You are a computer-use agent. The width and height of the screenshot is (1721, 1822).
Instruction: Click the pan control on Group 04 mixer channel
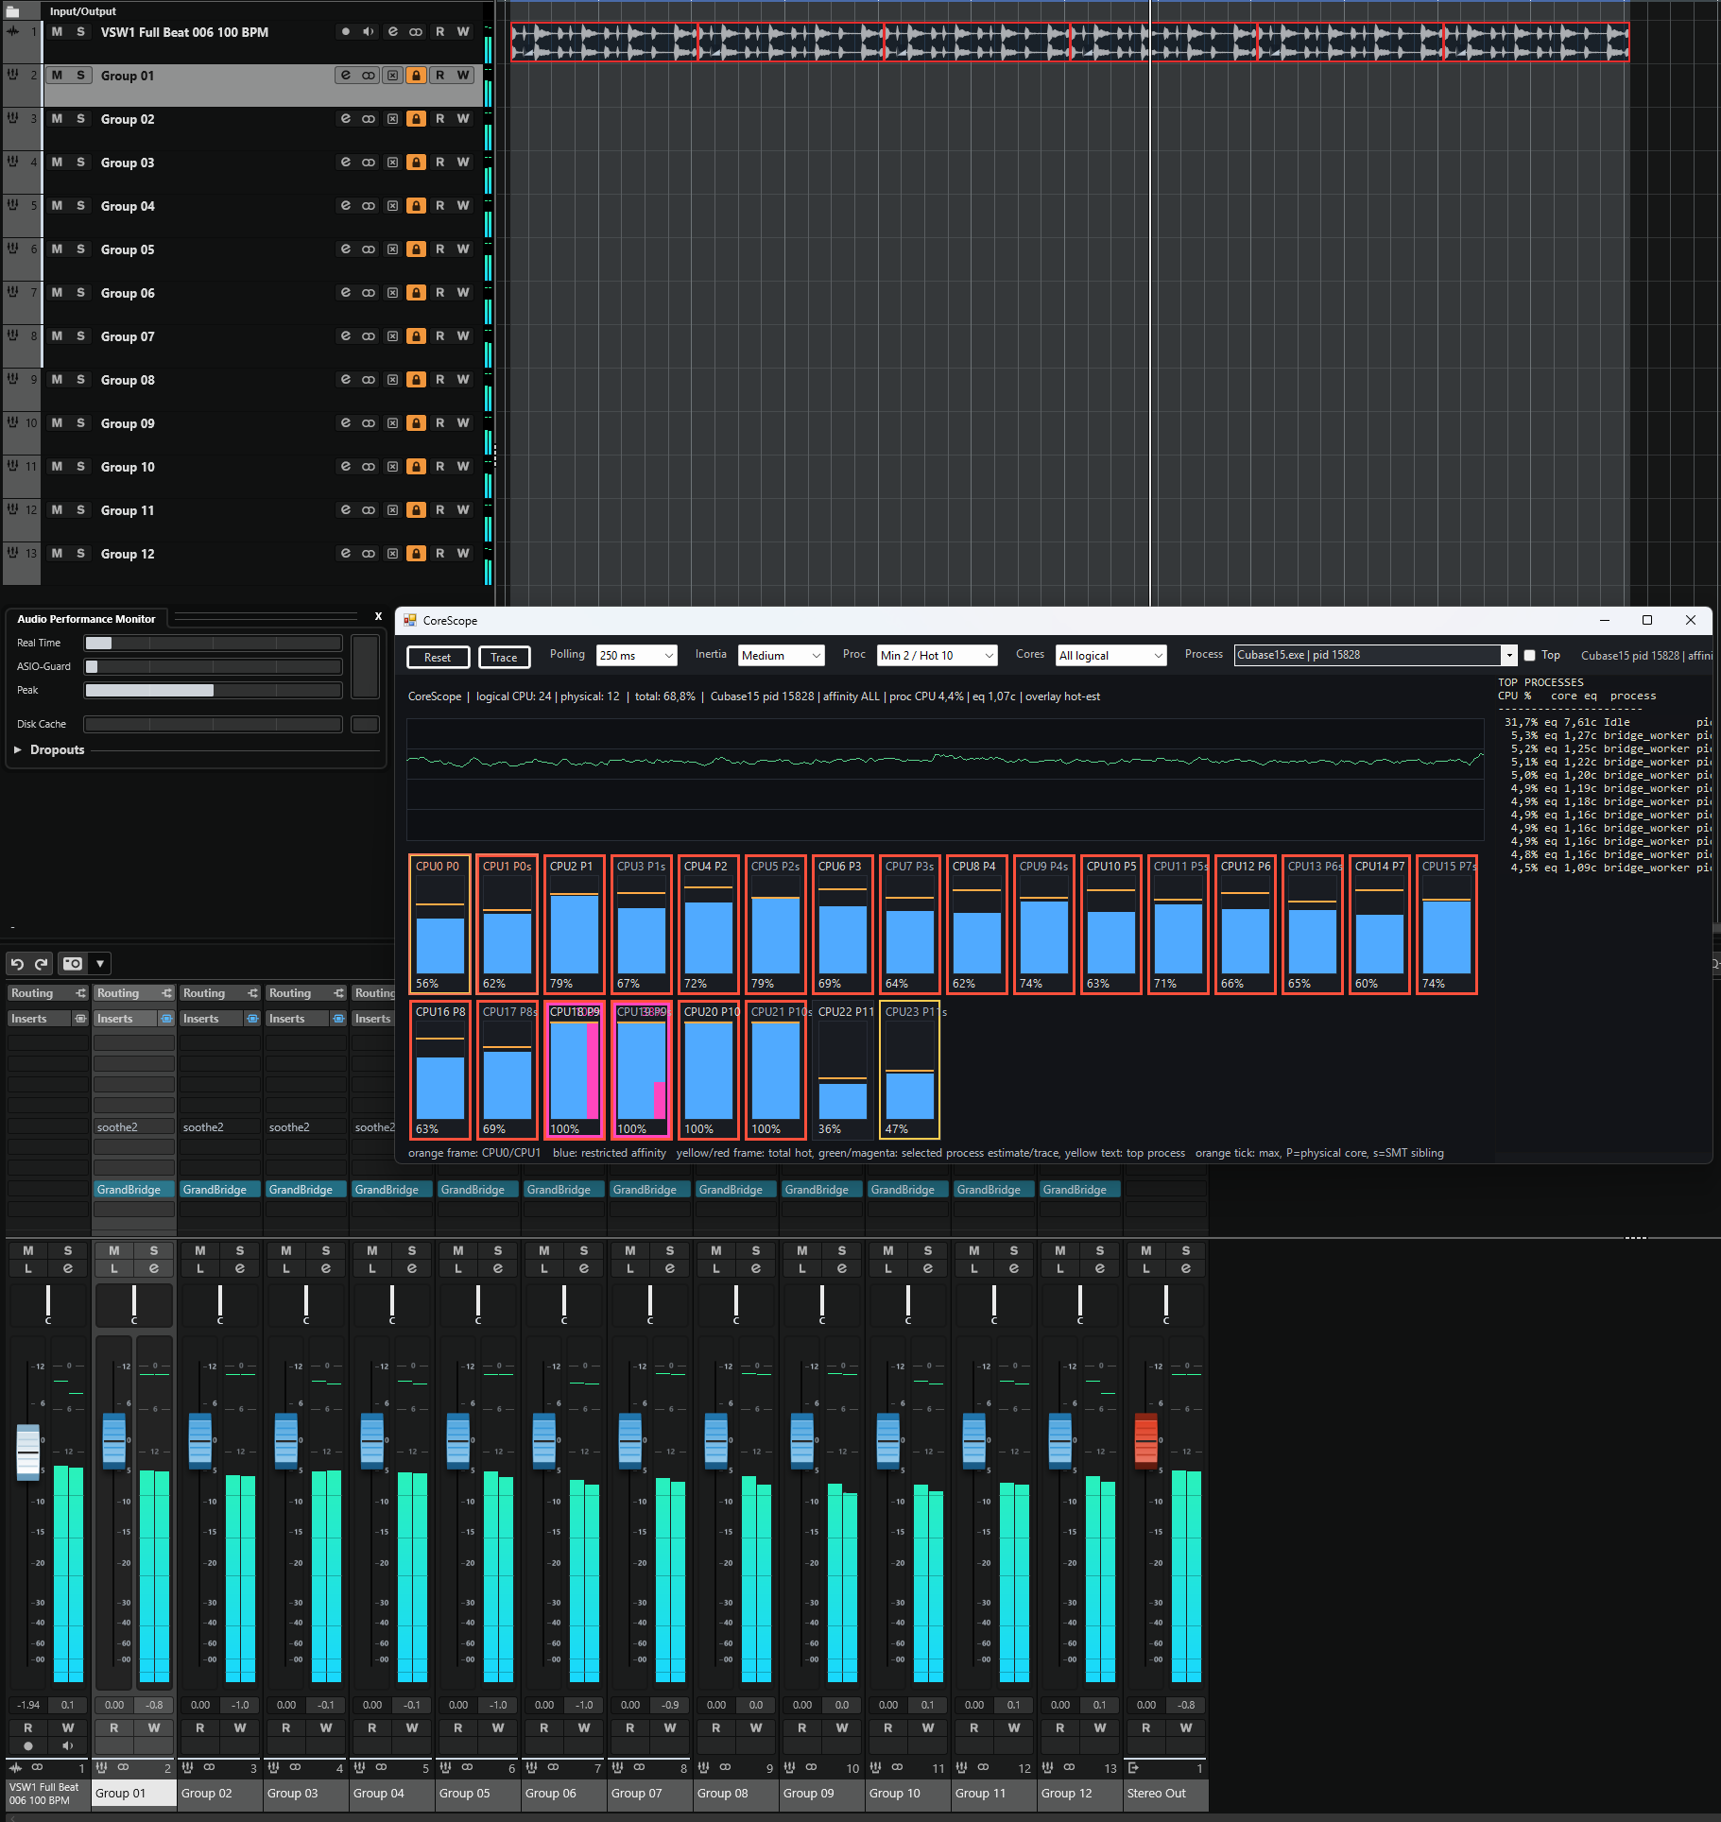coord(392,1304)
